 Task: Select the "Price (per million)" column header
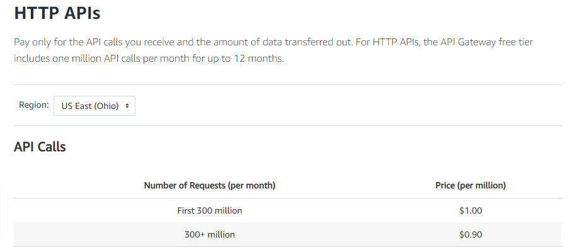tap(470, 185)
